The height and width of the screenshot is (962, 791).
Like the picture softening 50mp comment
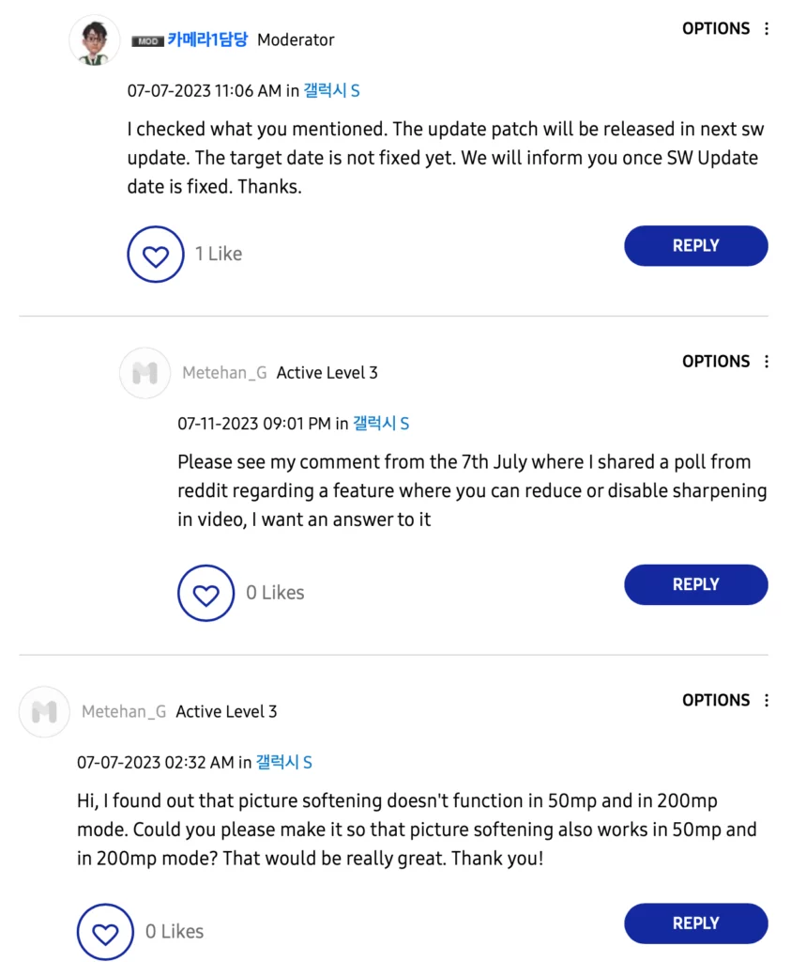105,931
